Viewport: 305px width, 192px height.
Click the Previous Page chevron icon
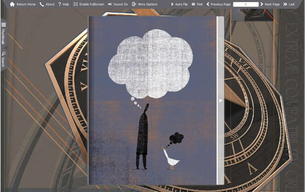coord(208,4)
